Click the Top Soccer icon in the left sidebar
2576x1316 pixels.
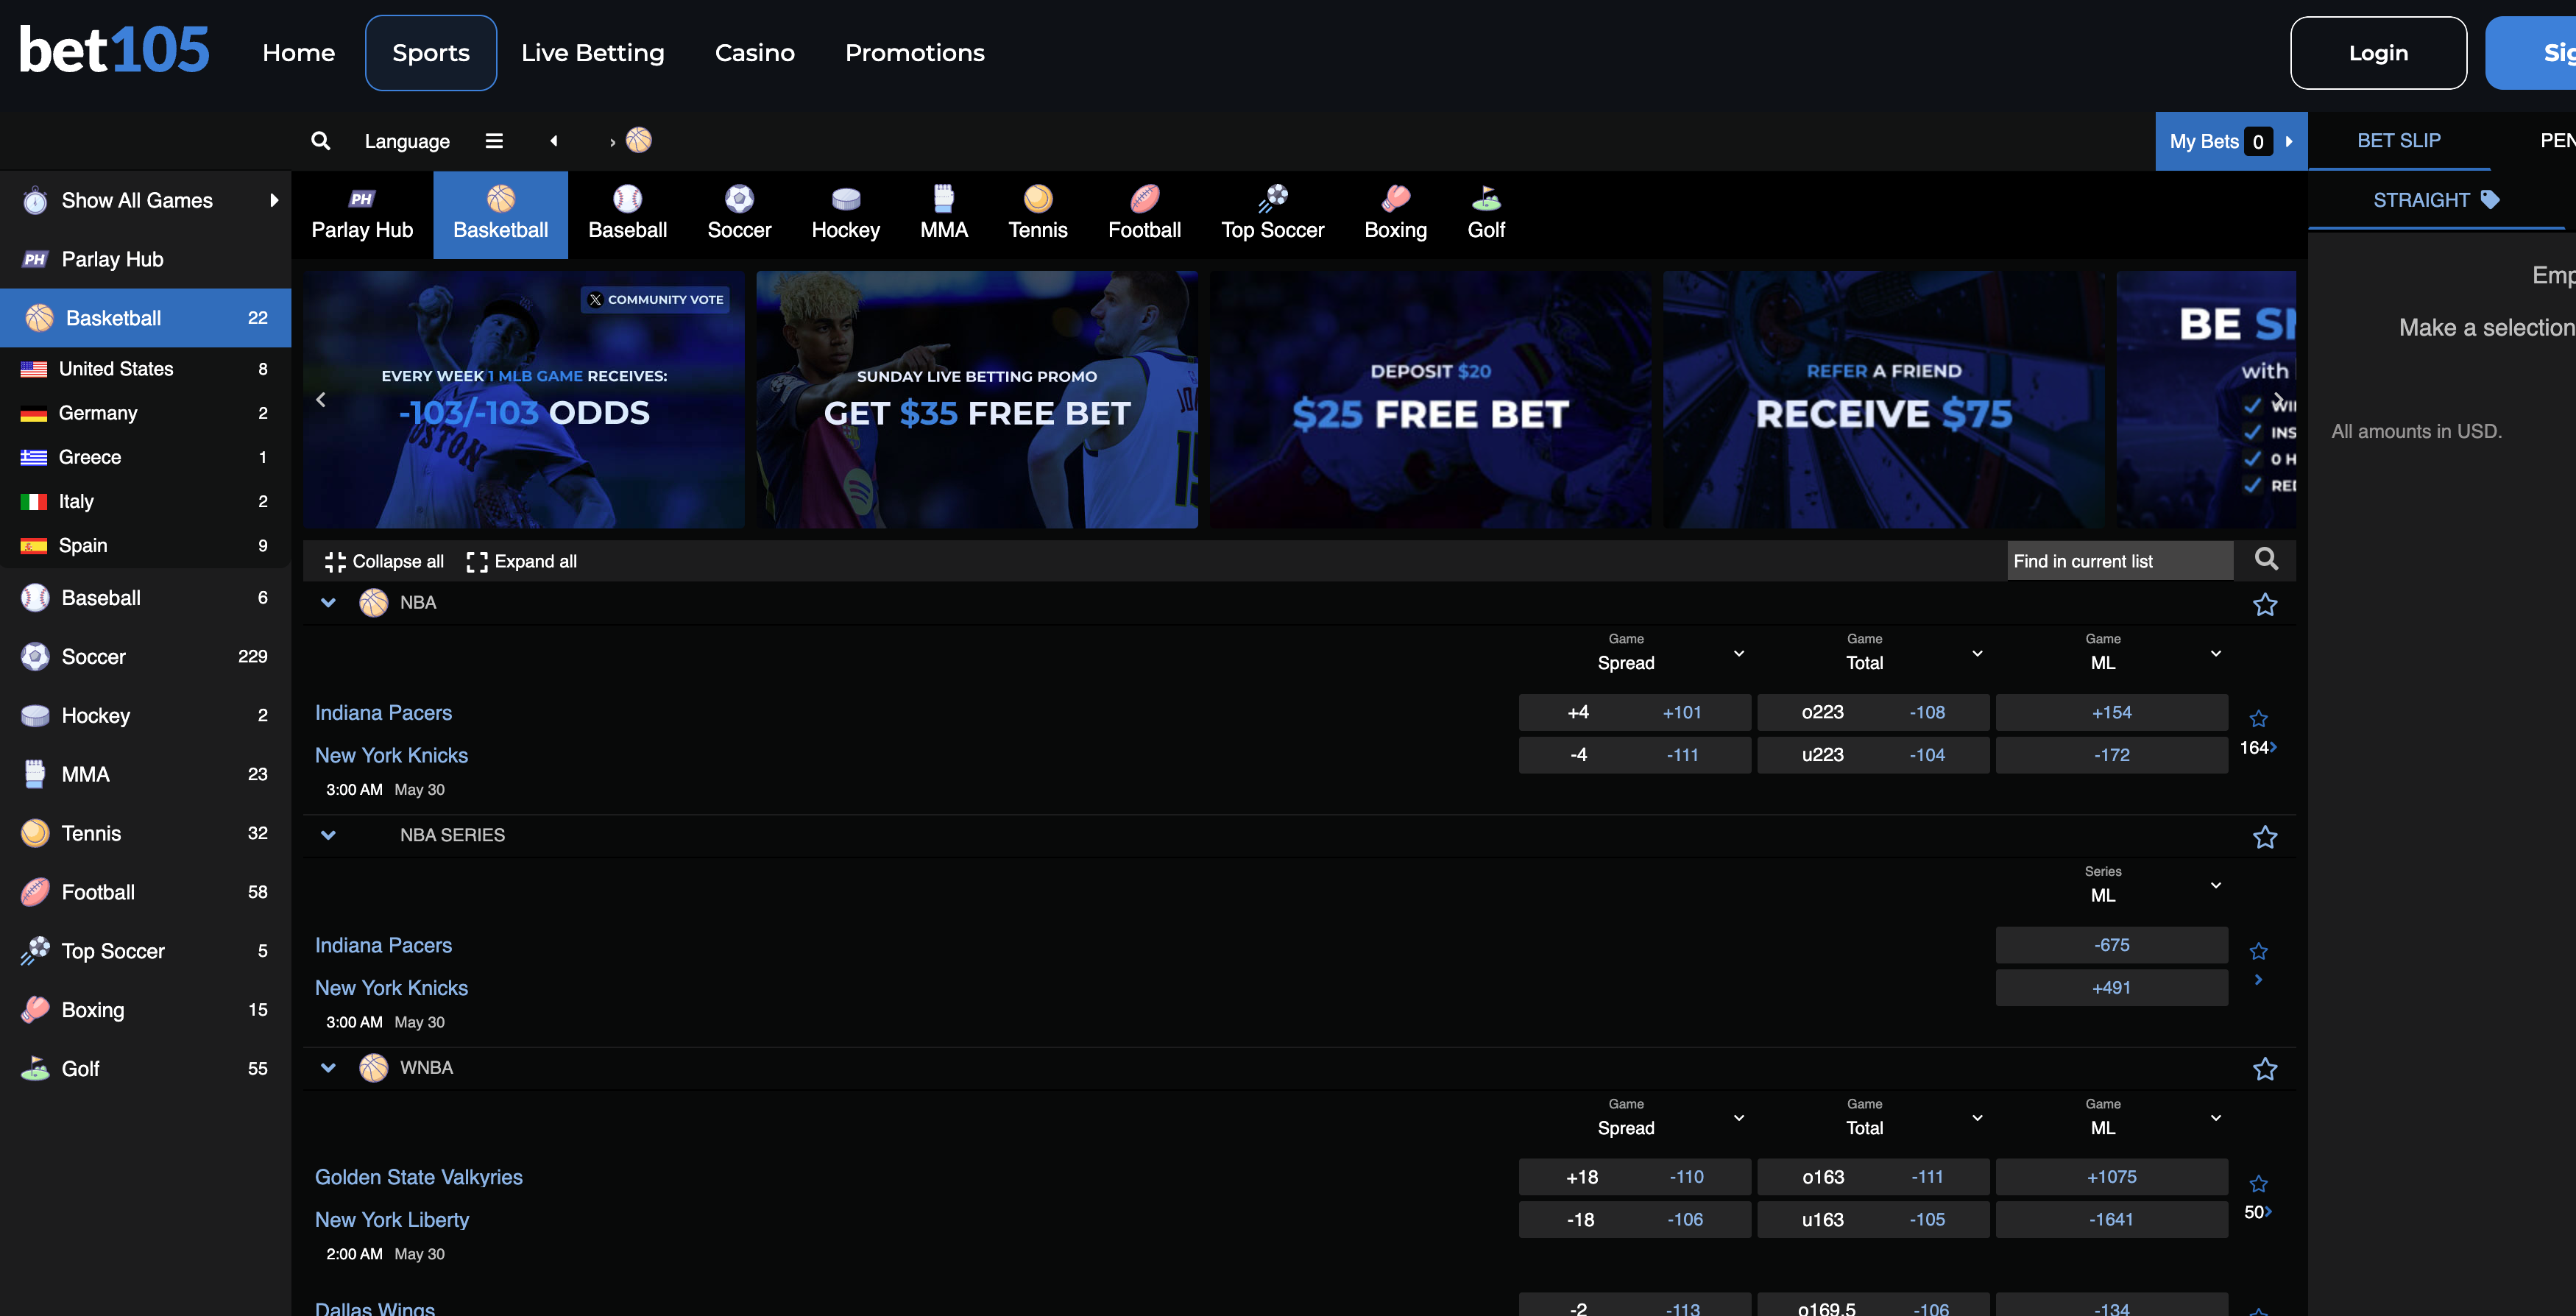point(35,951)
